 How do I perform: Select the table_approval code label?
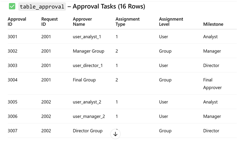[x=42, y=7]
